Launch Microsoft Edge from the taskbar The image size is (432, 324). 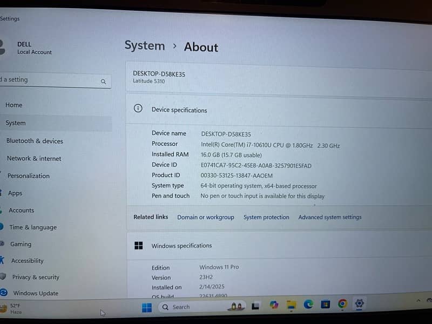[x=308, y=305]
